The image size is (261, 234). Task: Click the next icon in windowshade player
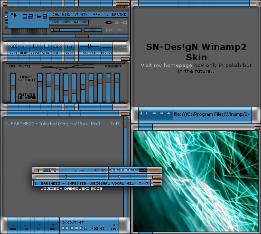130,170
